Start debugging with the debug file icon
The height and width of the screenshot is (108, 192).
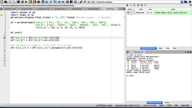point(47,2)
